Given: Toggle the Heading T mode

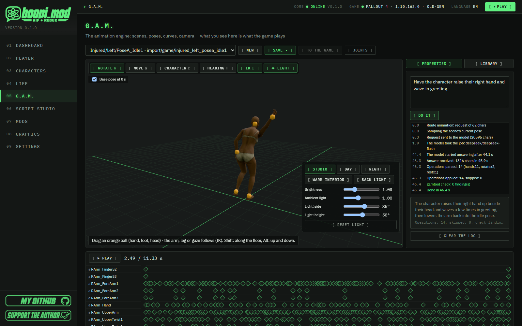Looking at the screenshot, I should click(x=218, y=68).
